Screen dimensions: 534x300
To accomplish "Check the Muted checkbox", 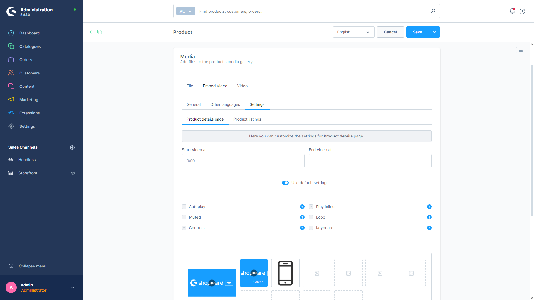I will coord(184,217).
